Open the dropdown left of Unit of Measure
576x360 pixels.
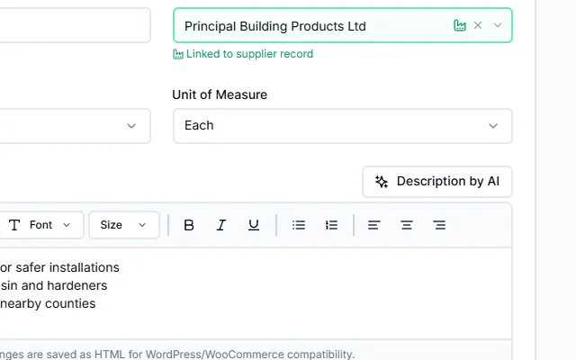[75, 126]
